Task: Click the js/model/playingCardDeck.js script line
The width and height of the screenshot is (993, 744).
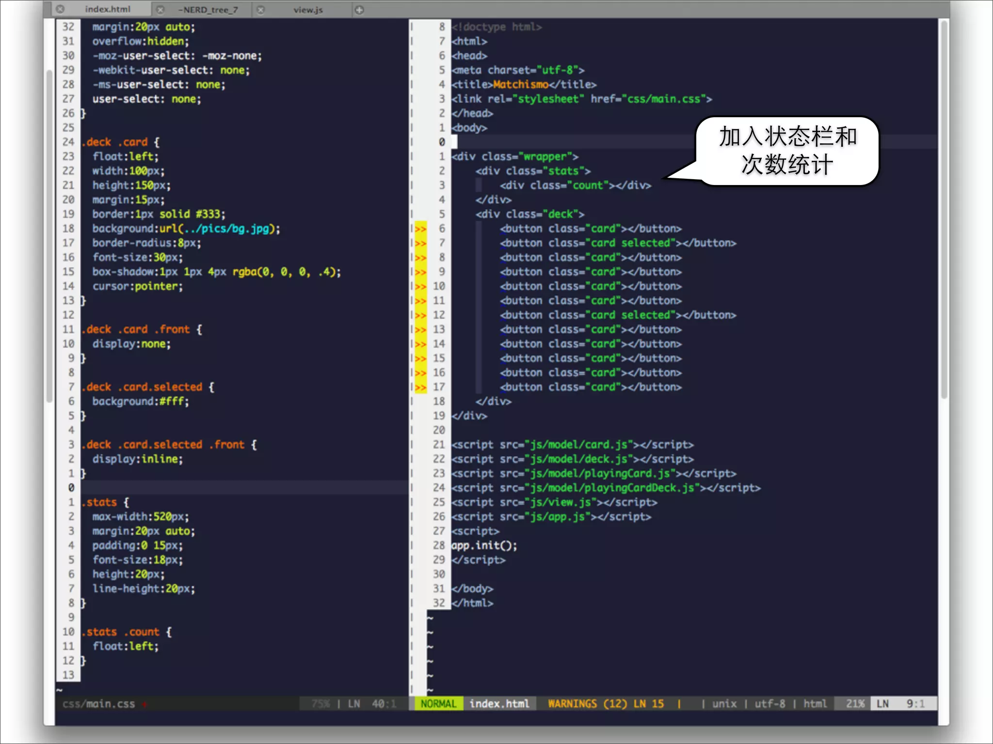Action: 606,488
